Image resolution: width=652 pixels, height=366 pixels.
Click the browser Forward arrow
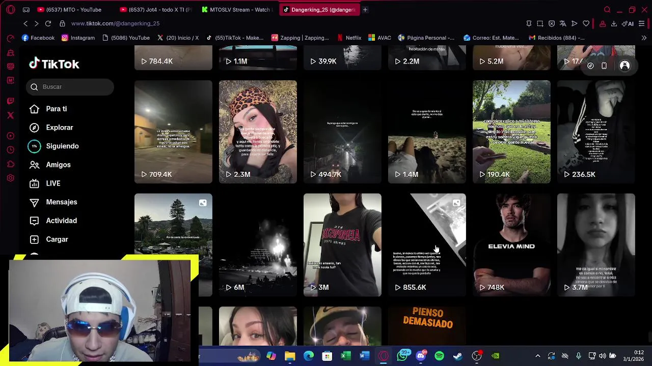(36, 23)
